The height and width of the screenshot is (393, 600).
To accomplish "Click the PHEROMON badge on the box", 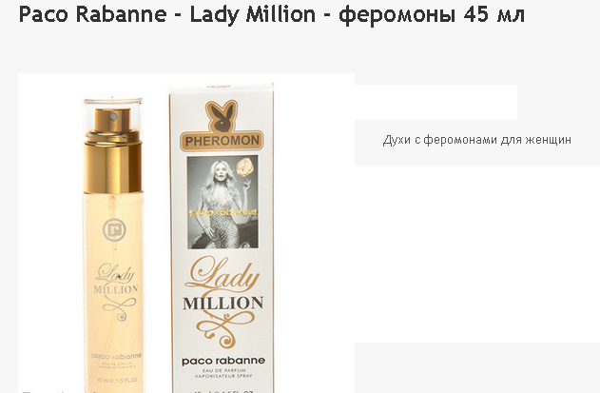I will 222,141.
